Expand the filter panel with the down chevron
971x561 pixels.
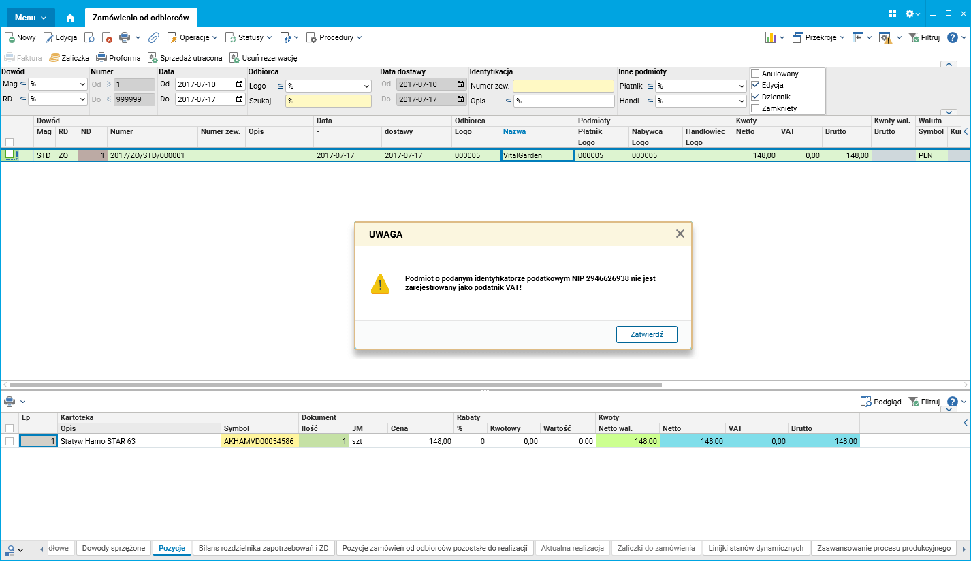949,112
